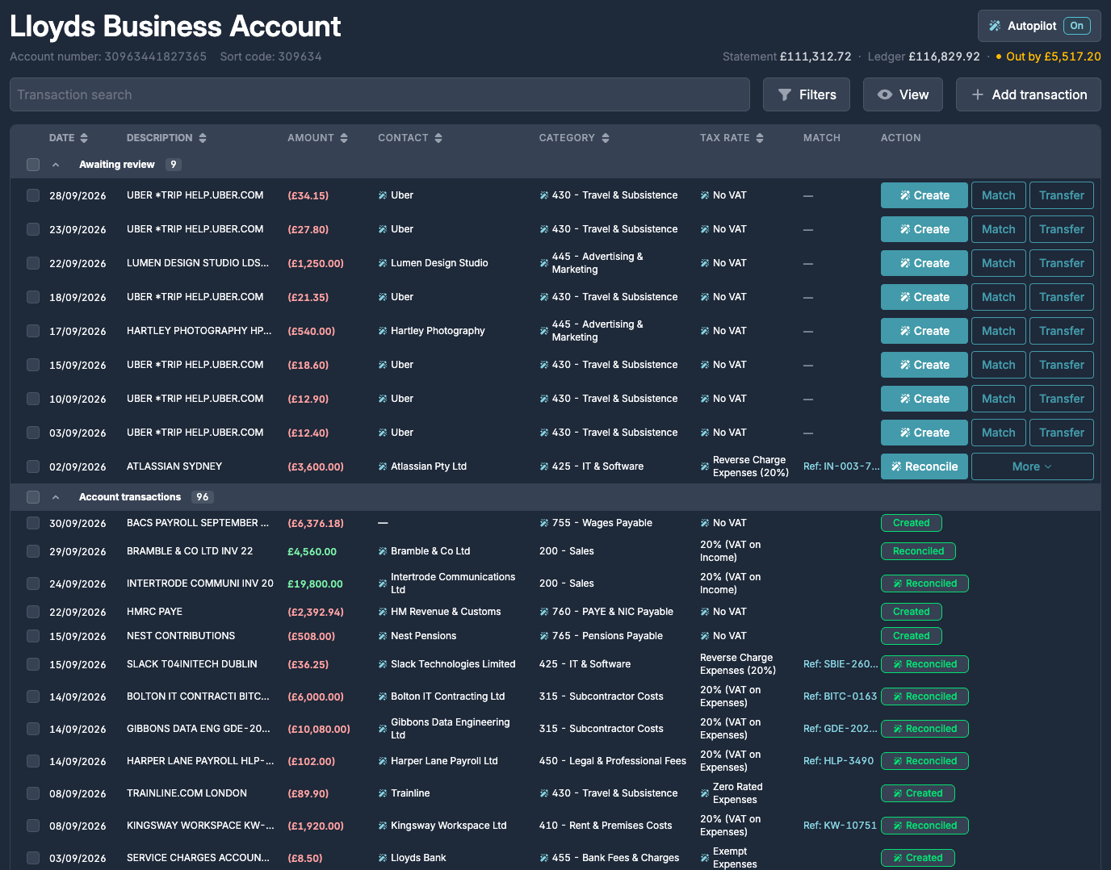The width and height of the screenshot is (1111, 870).
Task: Sort by the Date column arrows
Action: (84, 138)
